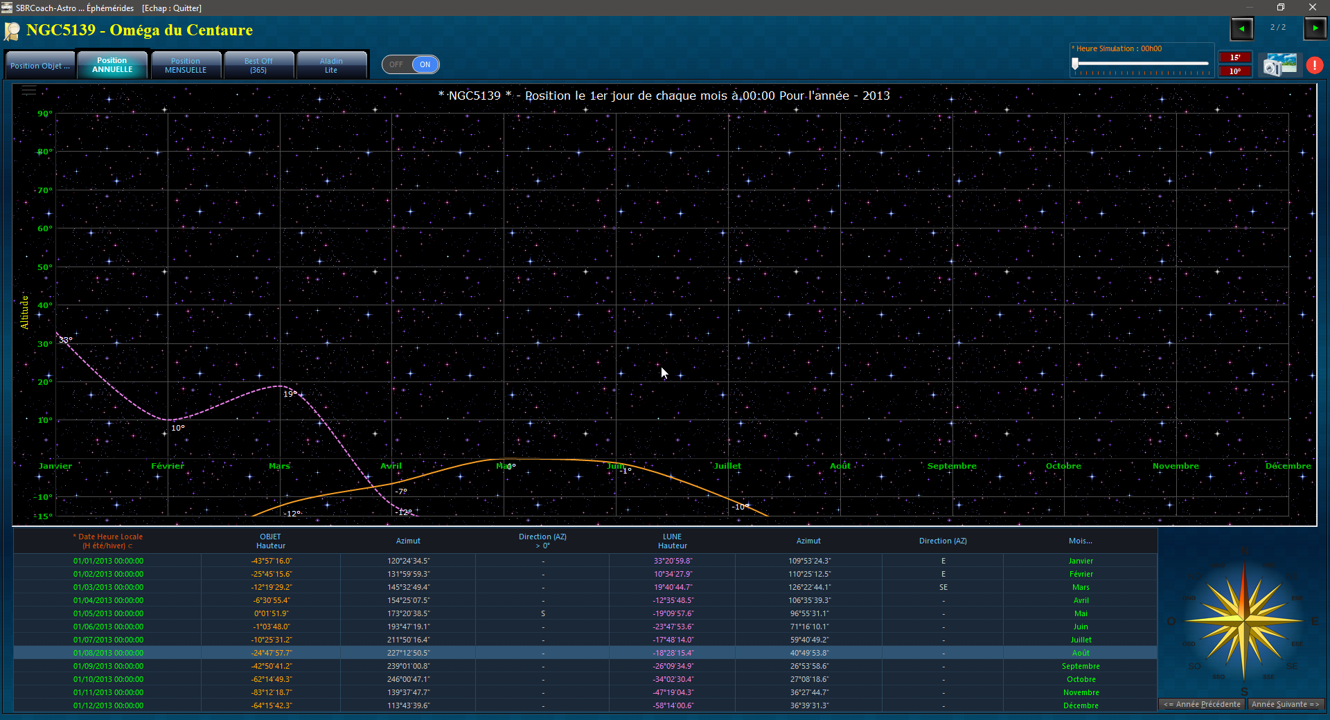Open the red exclamation warning icon

point(1314,65)
